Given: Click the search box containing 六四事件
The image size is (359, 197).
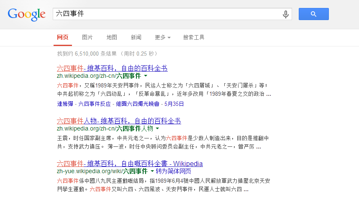Looking at the screenshot, I should pos(167,14).
